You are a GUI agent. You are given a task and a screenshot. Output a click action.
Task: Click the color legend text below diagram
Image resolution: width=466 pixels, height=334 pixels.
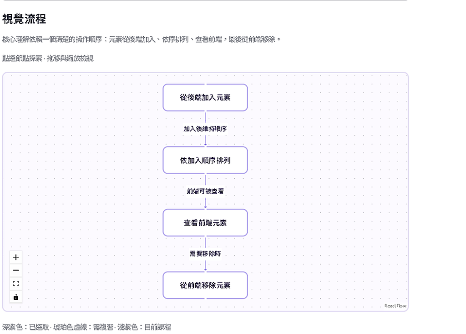click(x=86, y=327)
